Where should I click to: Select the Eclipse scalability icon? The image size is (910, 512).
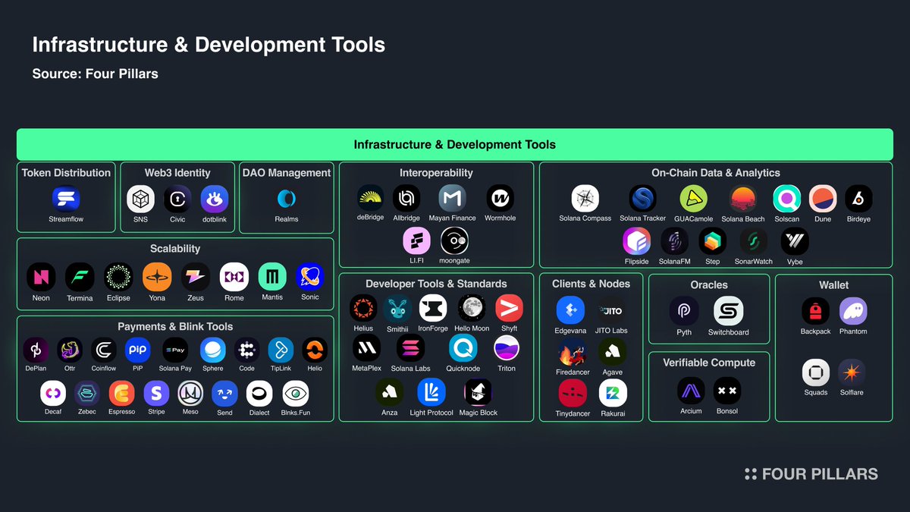click(118, 278)
